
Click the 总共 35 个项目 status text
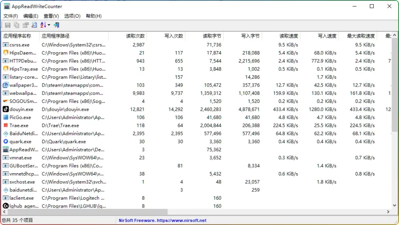(x=17, y=220)
